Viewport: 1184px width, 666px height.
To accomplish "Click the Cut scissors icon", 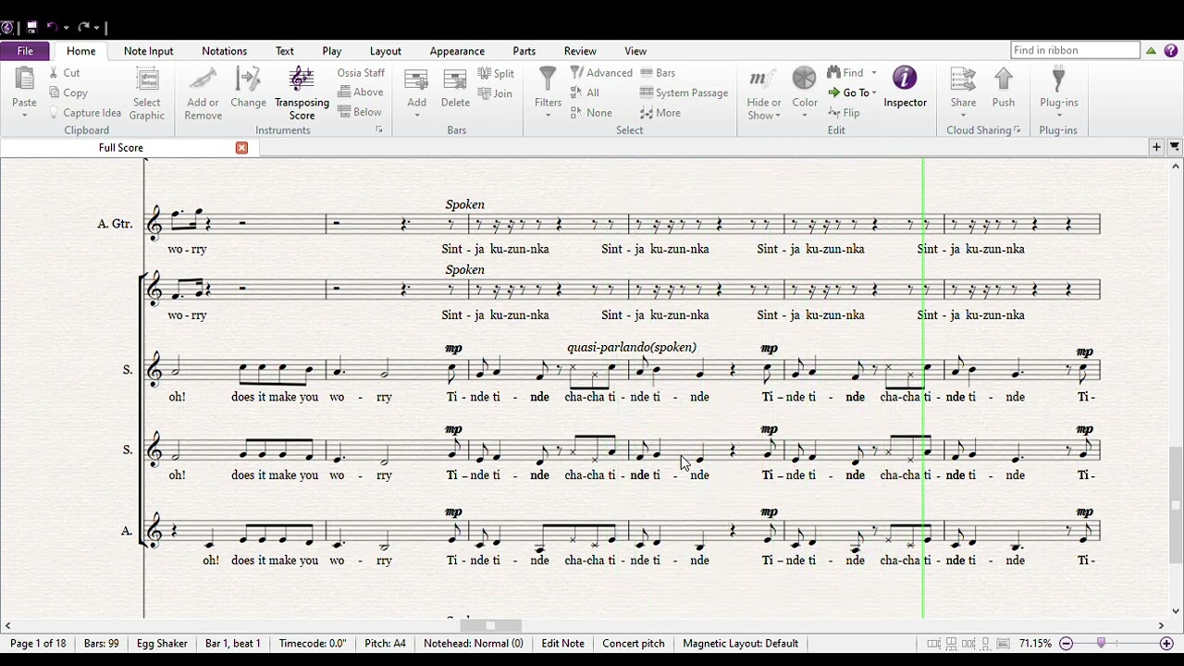I will [x=54, y=72].
